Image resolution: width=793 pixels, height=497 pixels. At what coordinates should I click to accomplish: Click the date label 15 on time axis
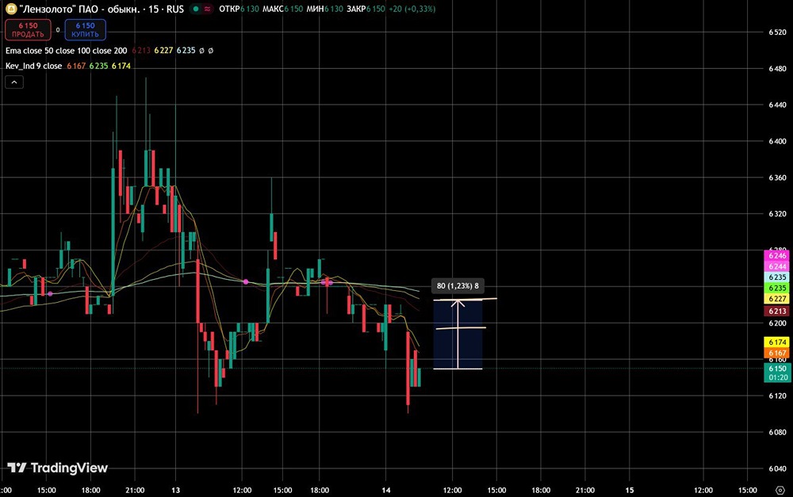629,490
